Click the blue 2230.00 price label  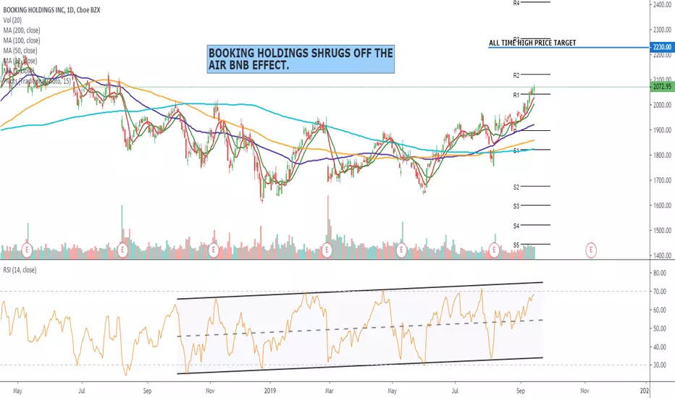coord(662,47)
